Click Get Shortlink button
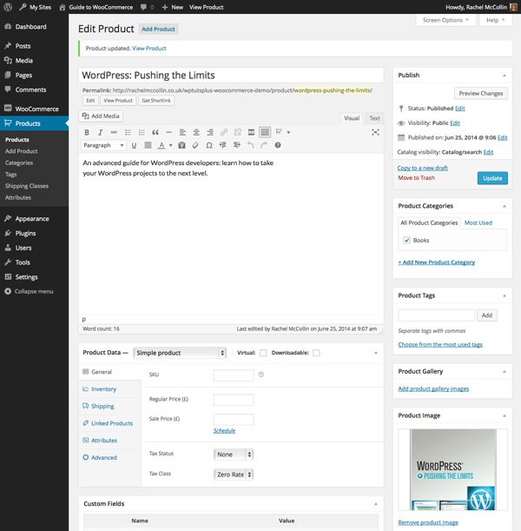The width and height of the screenshot is (521, 531). (156, 101)
